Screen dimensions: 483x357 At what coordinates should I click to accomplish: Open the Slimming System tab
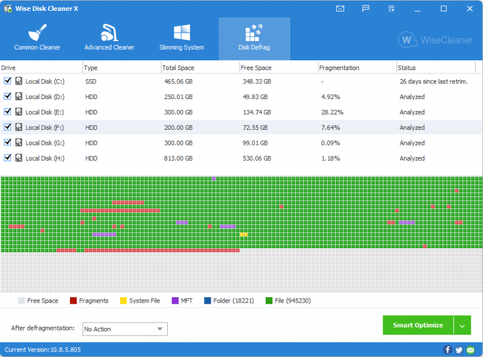pos(182,37)
